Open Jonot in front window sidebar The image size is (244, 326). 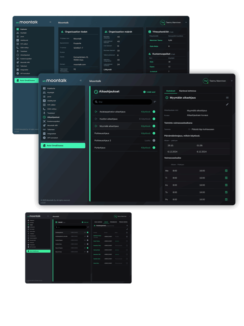tap(47, 97)
